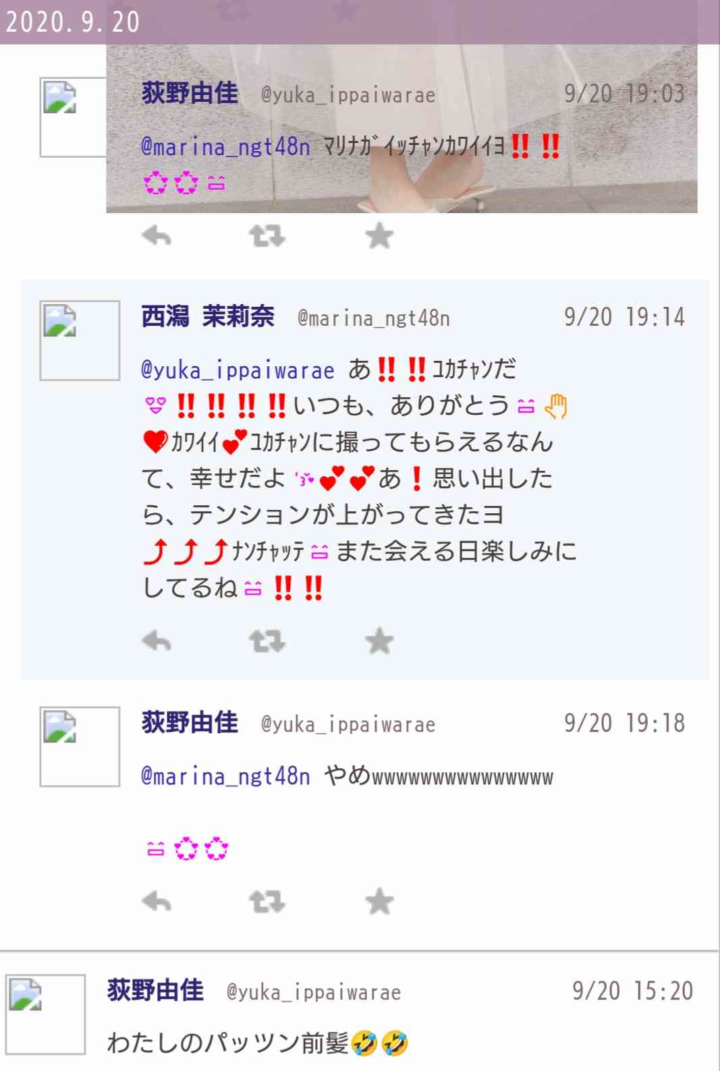
Task: Click the 2020.9.20 date header
Action: click(x=72, y=22)
